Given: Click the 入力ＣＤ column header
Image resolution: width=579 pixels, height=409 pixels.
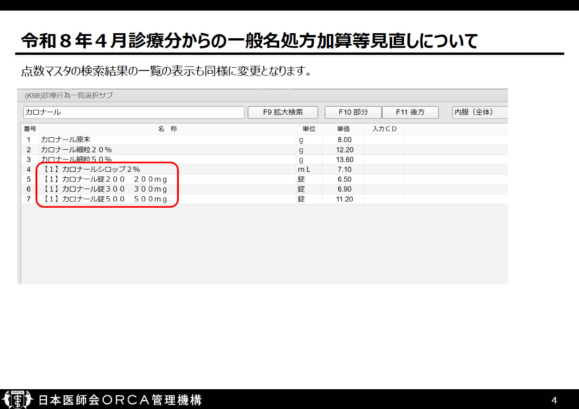Looking at the screenshot, I should (x=384, y=129).
